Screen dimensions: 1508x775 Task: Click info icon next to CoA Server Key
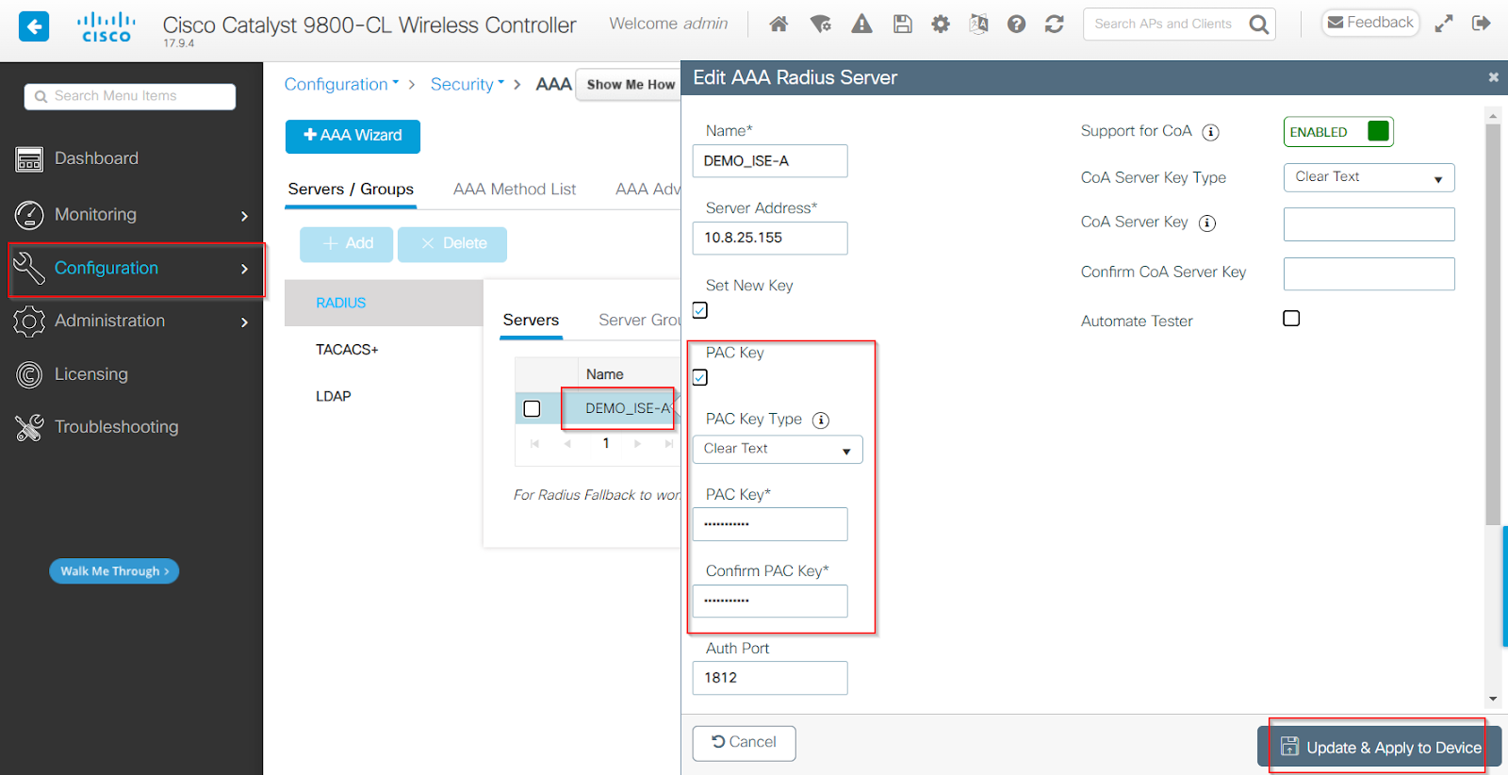pyautogui.click(x=1207, y=223)
